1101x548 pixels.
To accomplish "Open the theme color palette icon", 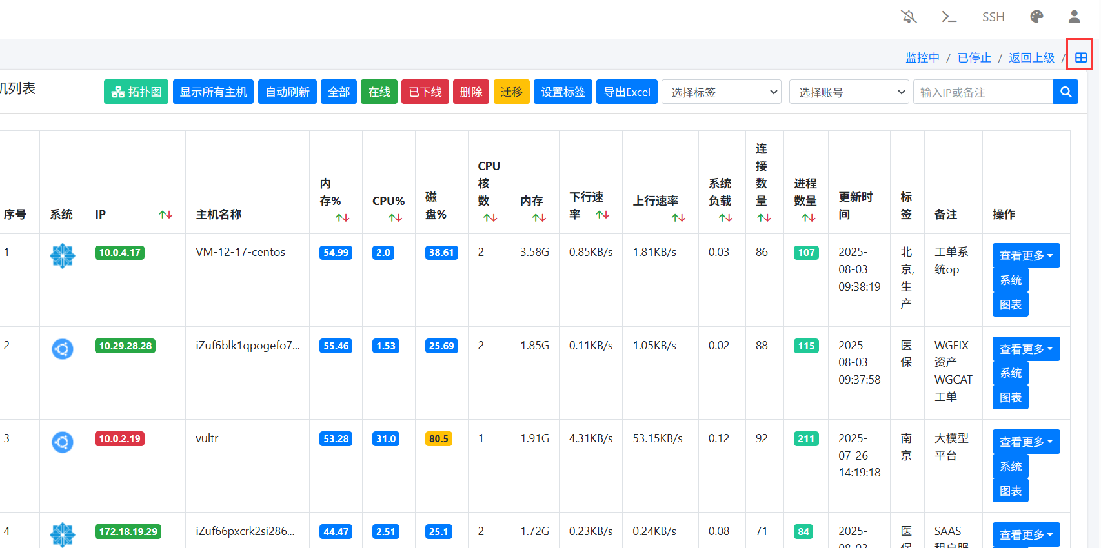I will [x=1036, y=17].
